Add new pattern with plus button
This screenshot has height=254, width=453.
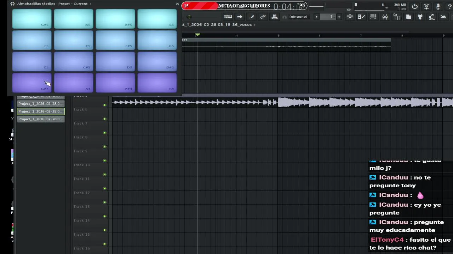pyautogui.click(x=339, y=17)
